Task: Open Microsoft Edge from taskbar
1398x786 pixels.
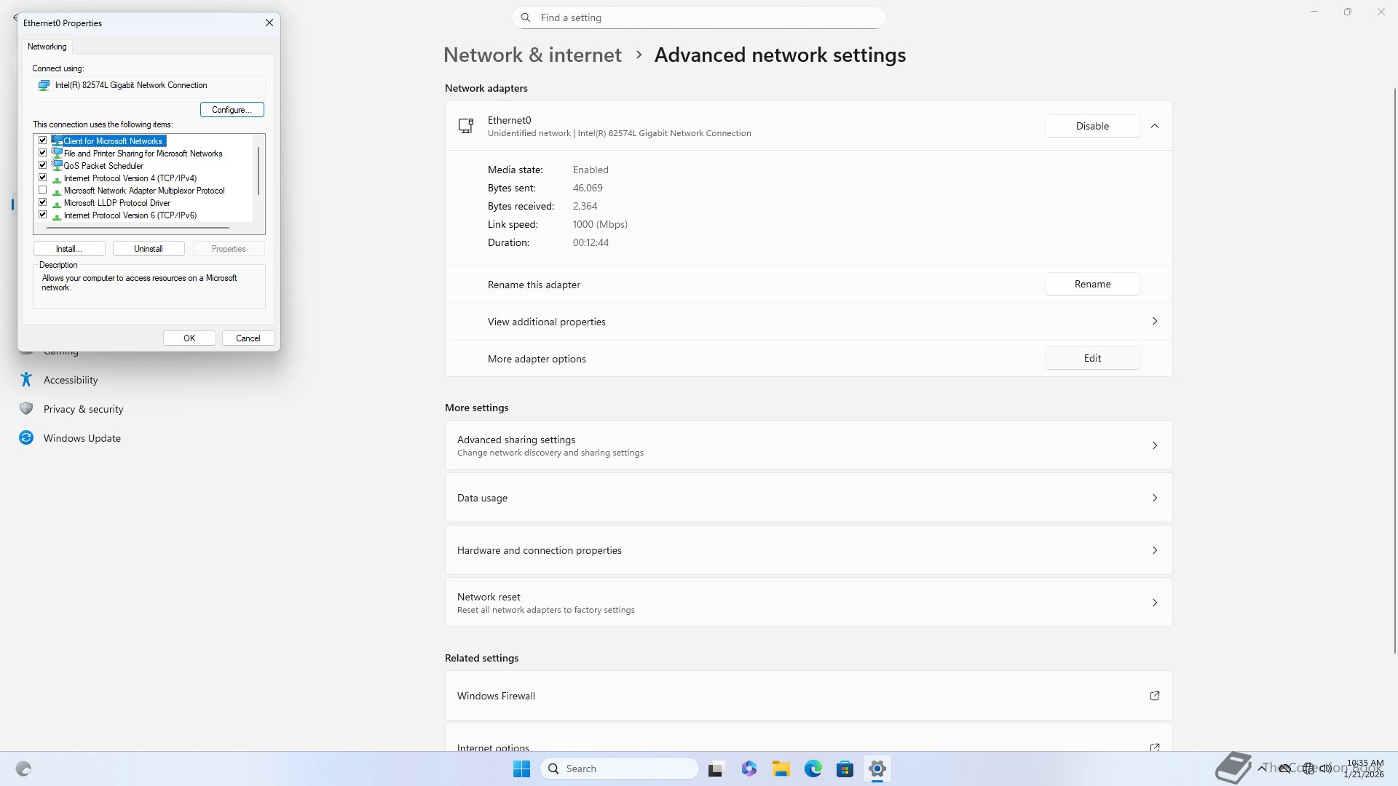Action: [813, 769]
